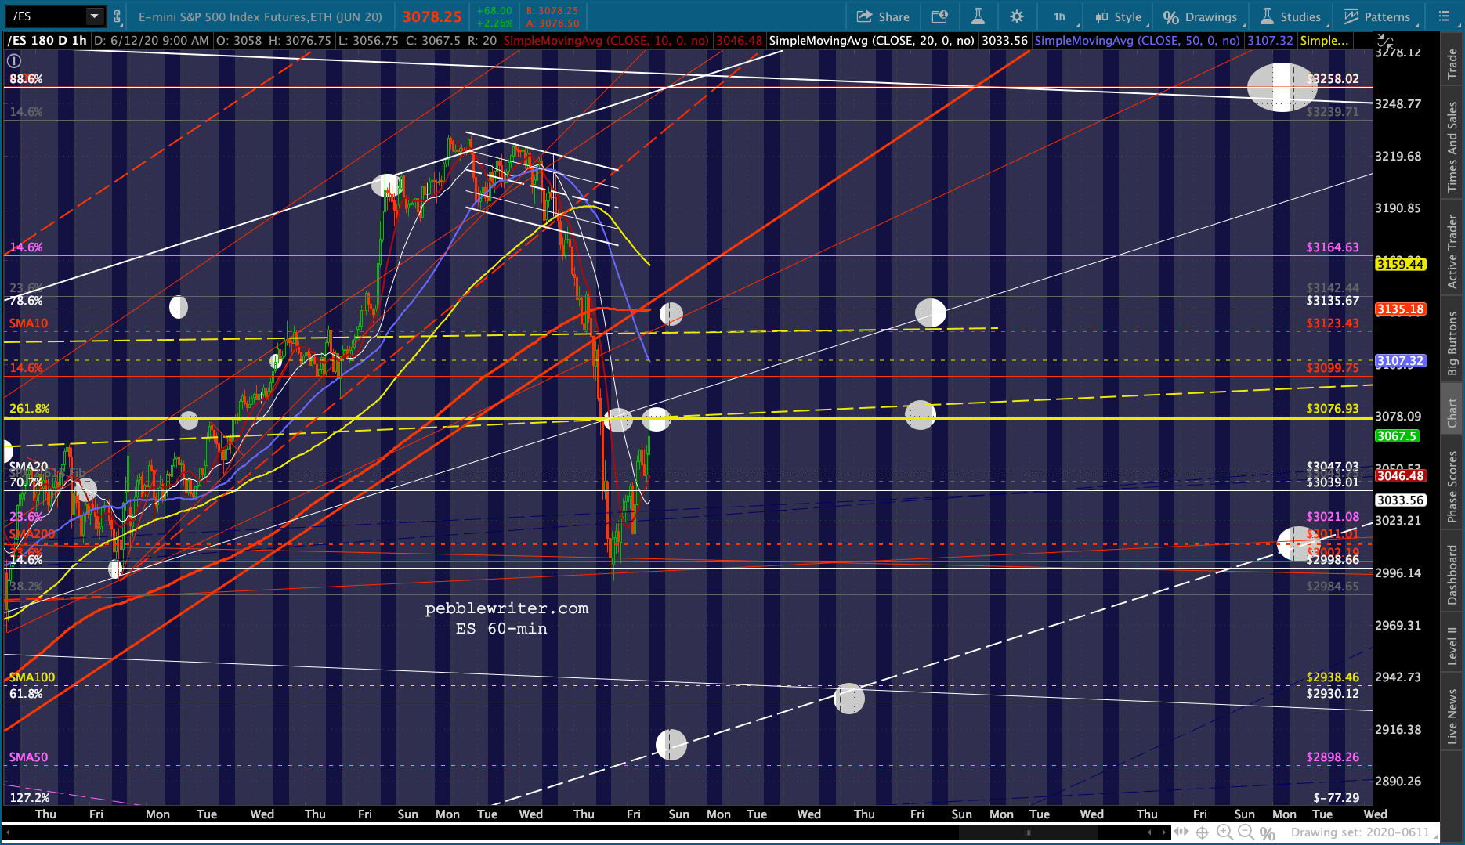Open the Level II sidebar tab

click(1452, 646)
